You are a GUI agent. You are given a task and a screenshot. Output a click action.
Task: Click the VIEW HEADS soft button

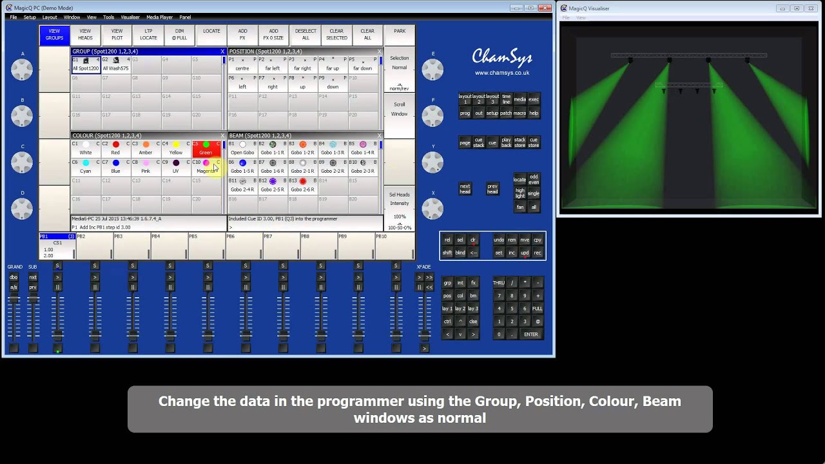(x=85, y=34)
